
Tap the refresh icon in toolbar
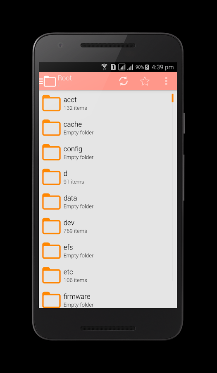pyautogui.click(x=123, y=81)
